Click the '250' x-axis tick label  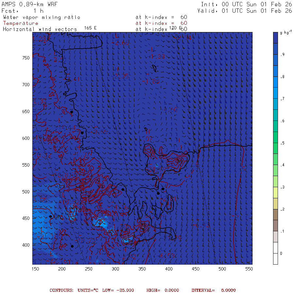click(x=89, y=269)
